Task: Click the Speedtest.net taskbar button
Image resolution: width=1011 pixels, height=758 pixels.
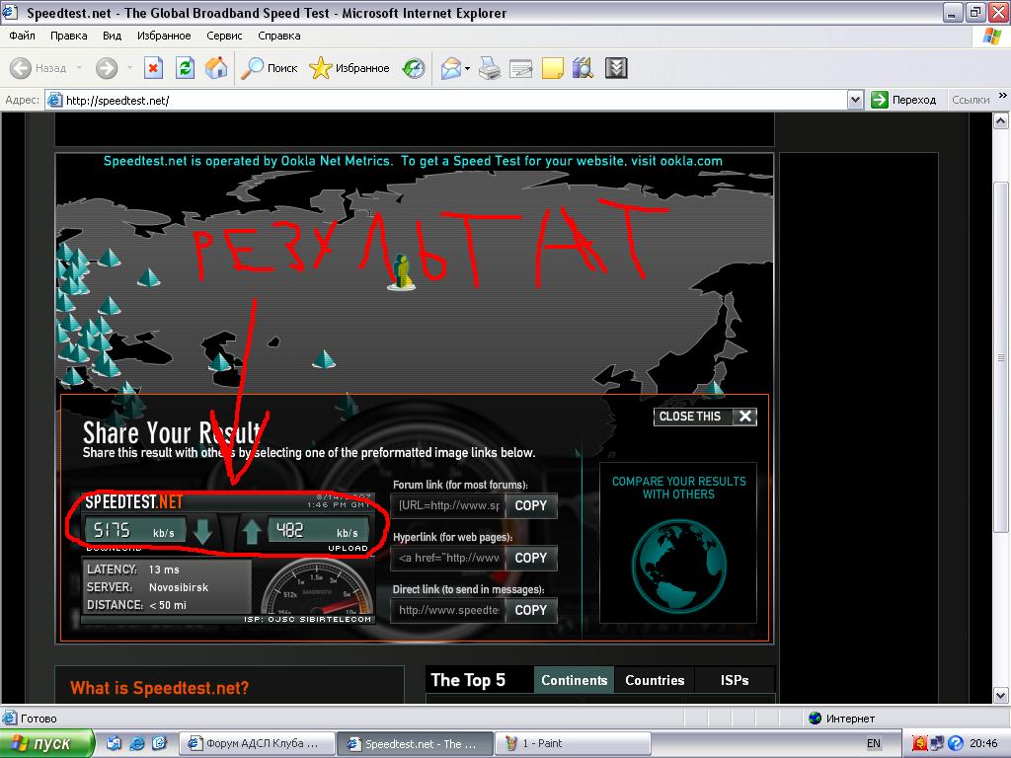Action: [415, 743]
